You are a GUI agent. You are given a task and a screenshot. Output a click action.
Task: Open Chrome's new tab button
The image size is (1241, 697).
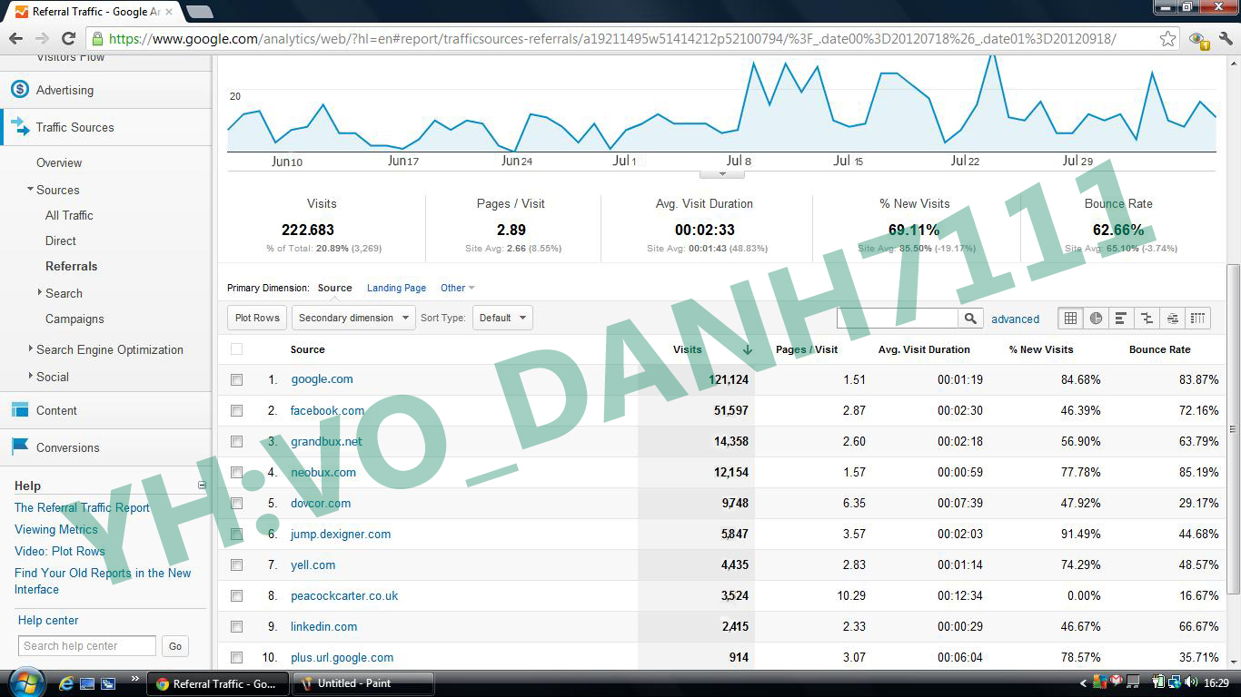tap(199, 12)
